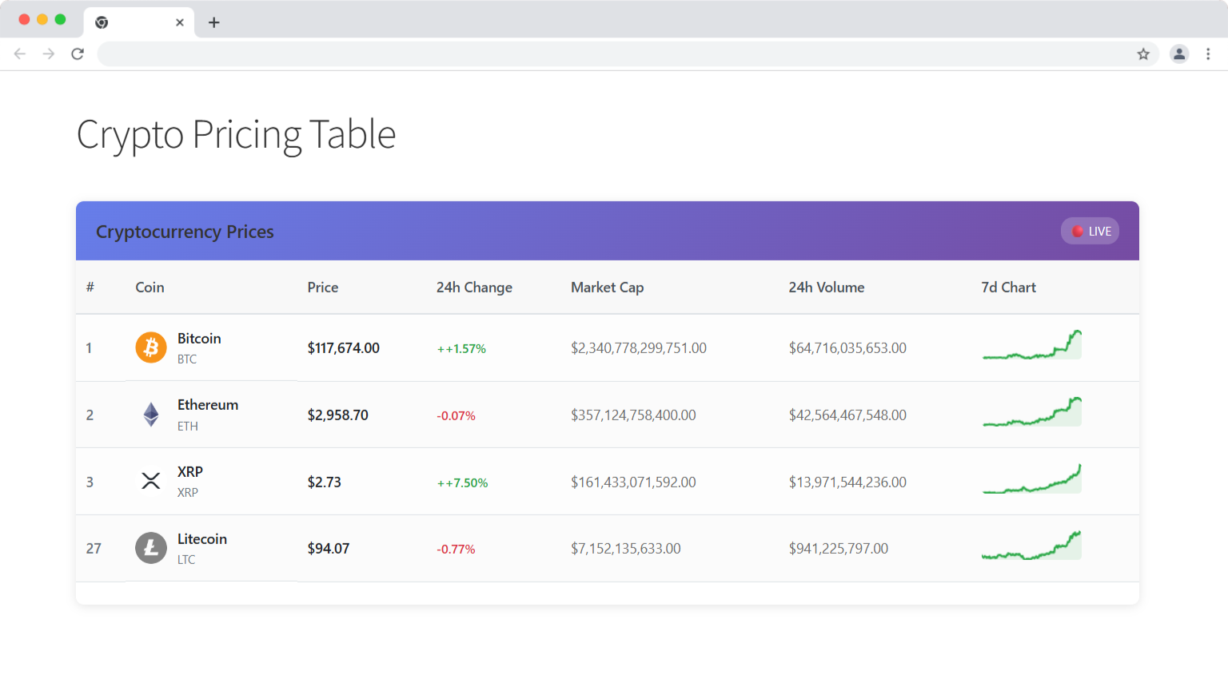Click the XRP coin logo
This screenshot has height=675, width=1228.
[x=150, y=481]
